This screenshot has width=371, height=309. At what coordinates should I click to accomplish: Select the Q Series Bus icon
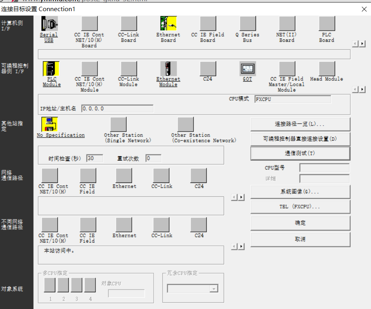[248, 24]
